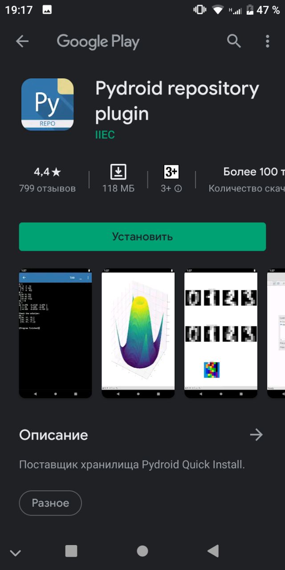This screenshot has height=570, width=285.
Task: View the 4,4 star rating
Action: (x=47, y=172)
